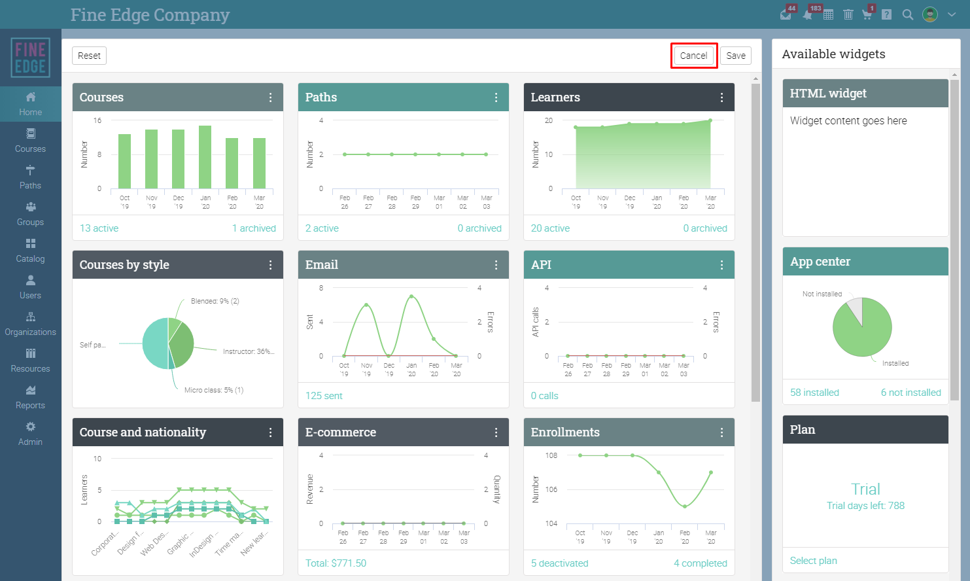The image size is (970, 581).
Task: Click the '20 active' learners link
Action: (550, 228)
